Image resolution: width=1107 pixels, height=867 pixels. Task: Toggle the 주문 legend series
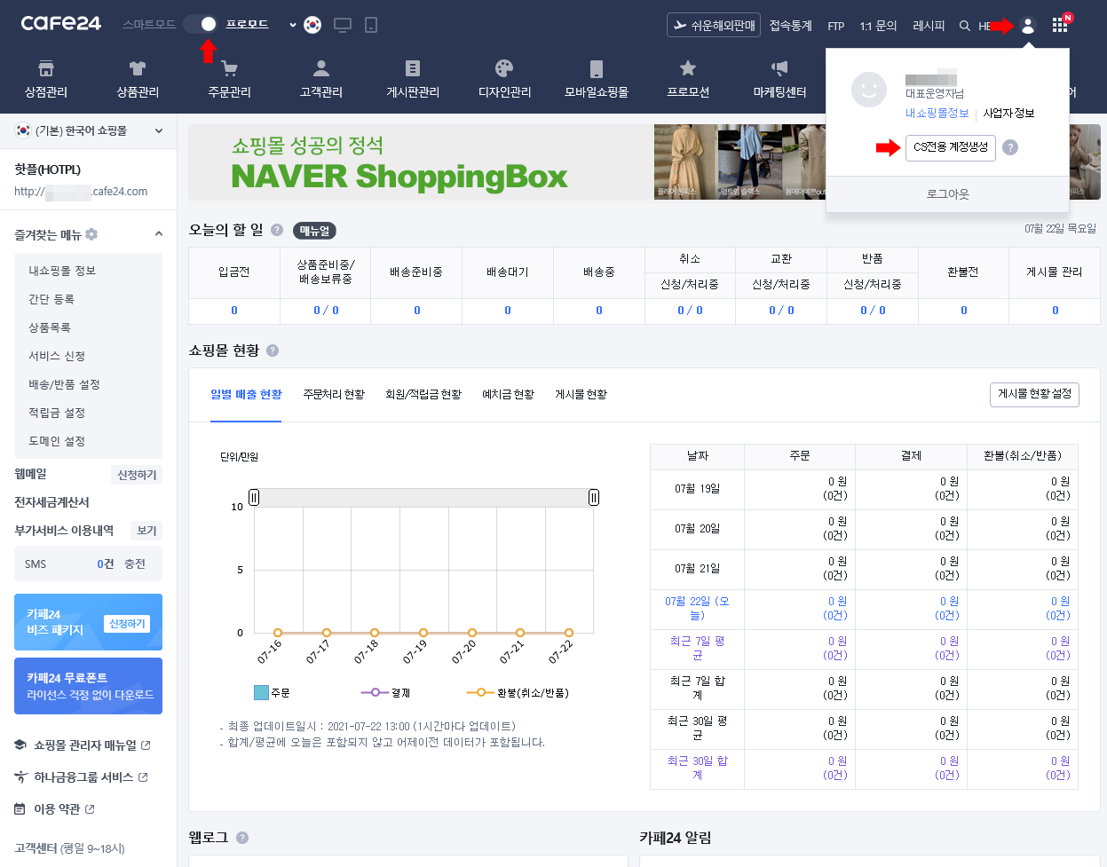tap(272, 692)
